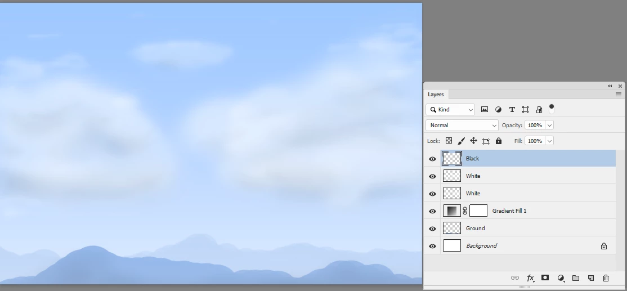Hide the lower White layer
Screen dimensions: 627x291
(432, 194)
